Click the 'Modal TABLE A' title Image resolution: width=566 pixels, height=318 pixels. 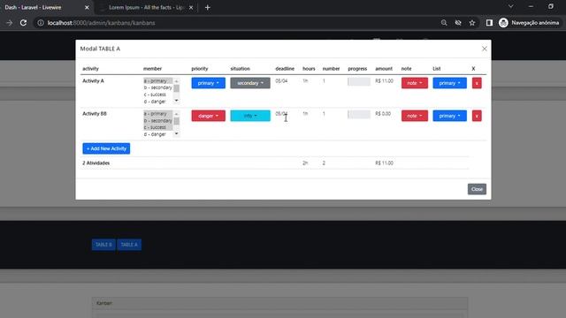[100, 49]
